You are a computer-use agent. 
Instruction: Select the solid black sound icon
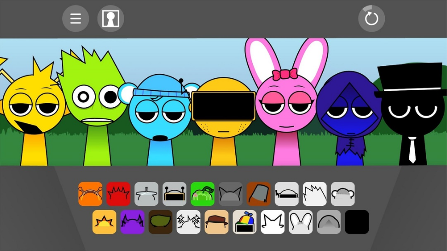(x=357, y=222)
